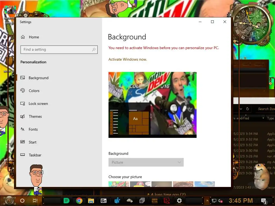
Task: Open the Background personalization page
Action: point(34,78)
